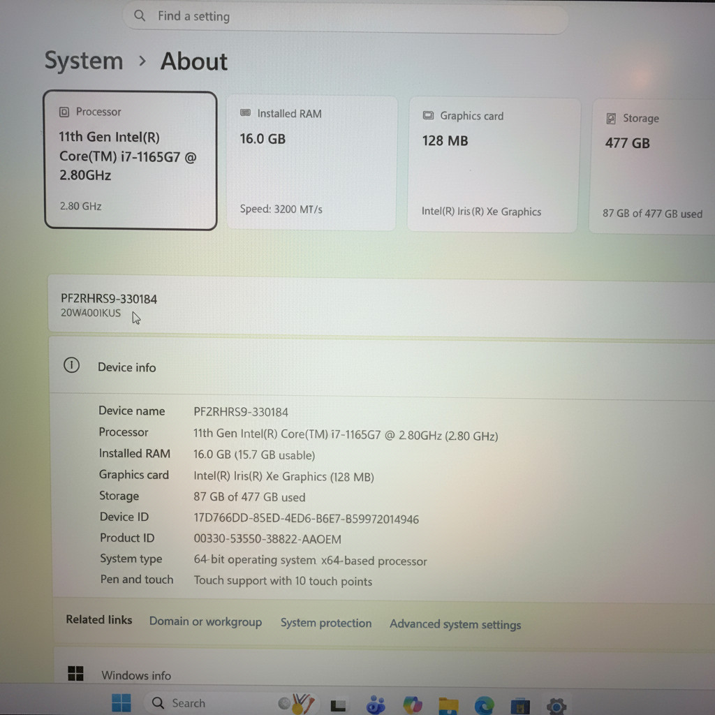Open Task View from the taskbar
This screenshot has height=715, width=715.
point(338,705)
